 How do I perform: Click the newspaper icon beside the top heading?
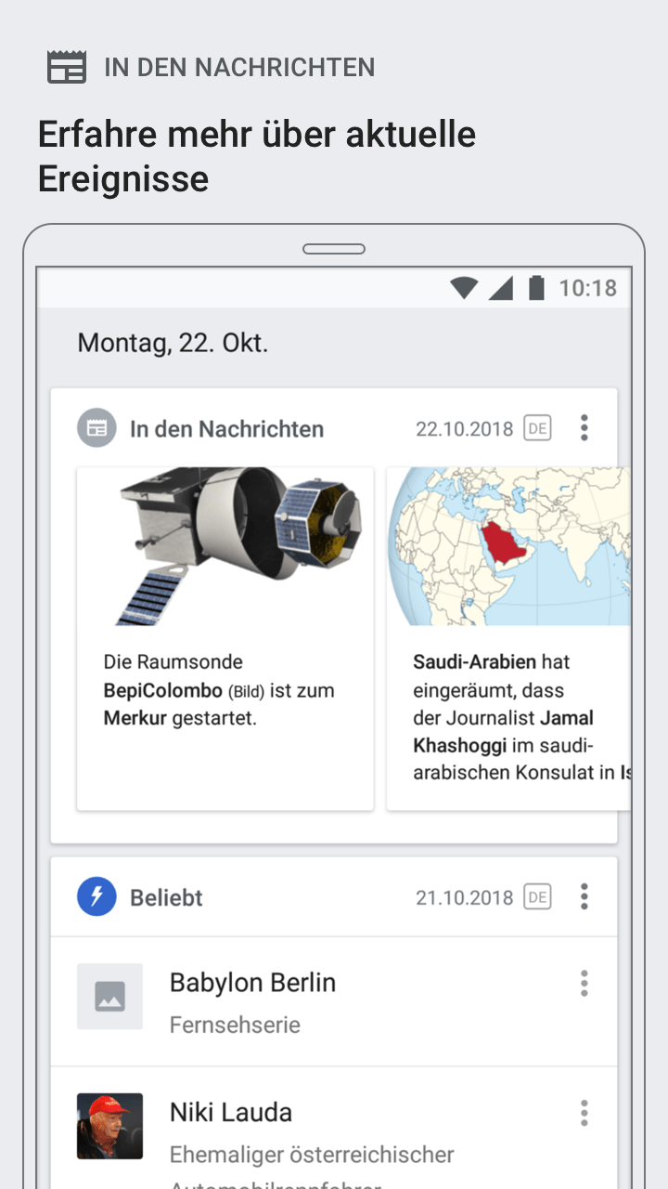click(x=67, y=68)
